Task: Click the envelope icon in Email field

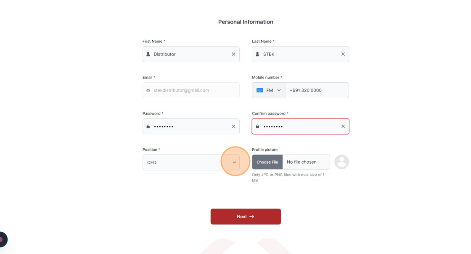Action: click(x=148, y=90)
